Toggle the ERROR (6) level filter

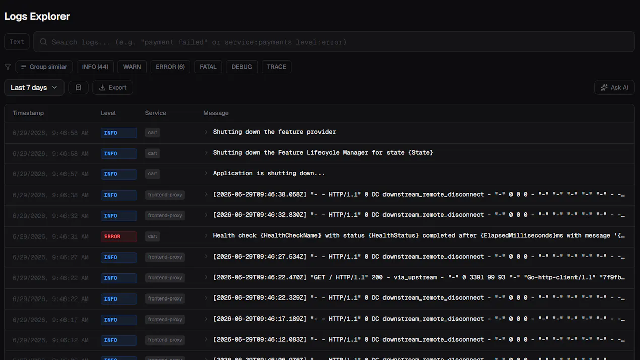170,67
